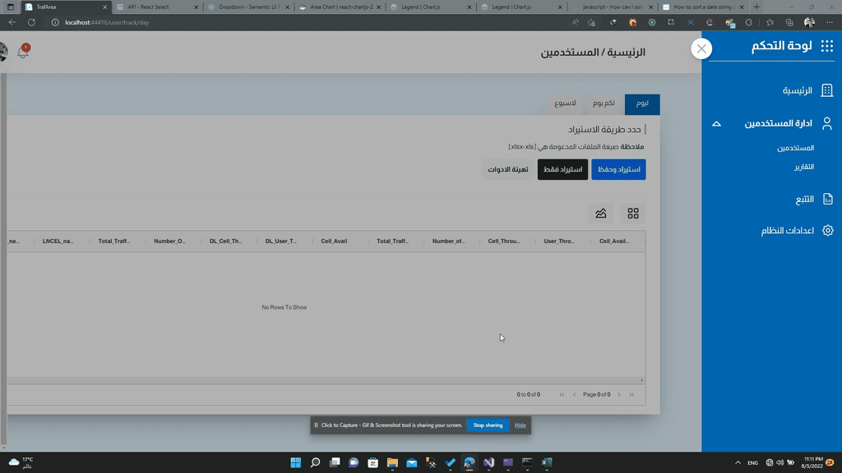Open browser collections icon
Viewport: 842px width, 473px height.
coord(789,22)
